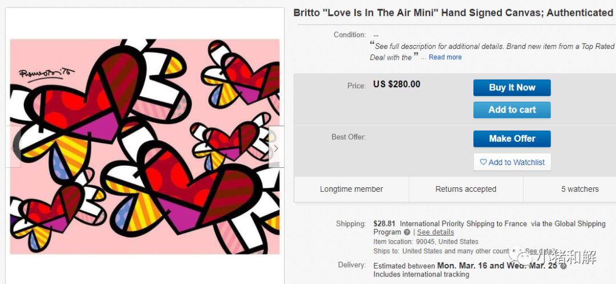Click the Britto listing title text

(x=453, y=13)
